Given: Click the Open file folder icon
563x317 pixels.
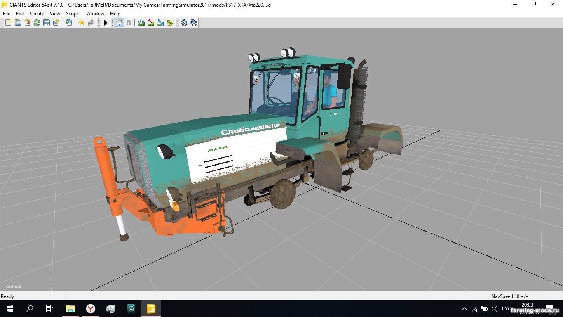Looking at the screenshot, I should pyautogui.click(x=18, y=23).
